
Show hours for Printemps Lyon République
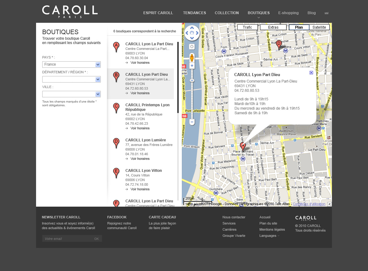click(x=137, y=128)
